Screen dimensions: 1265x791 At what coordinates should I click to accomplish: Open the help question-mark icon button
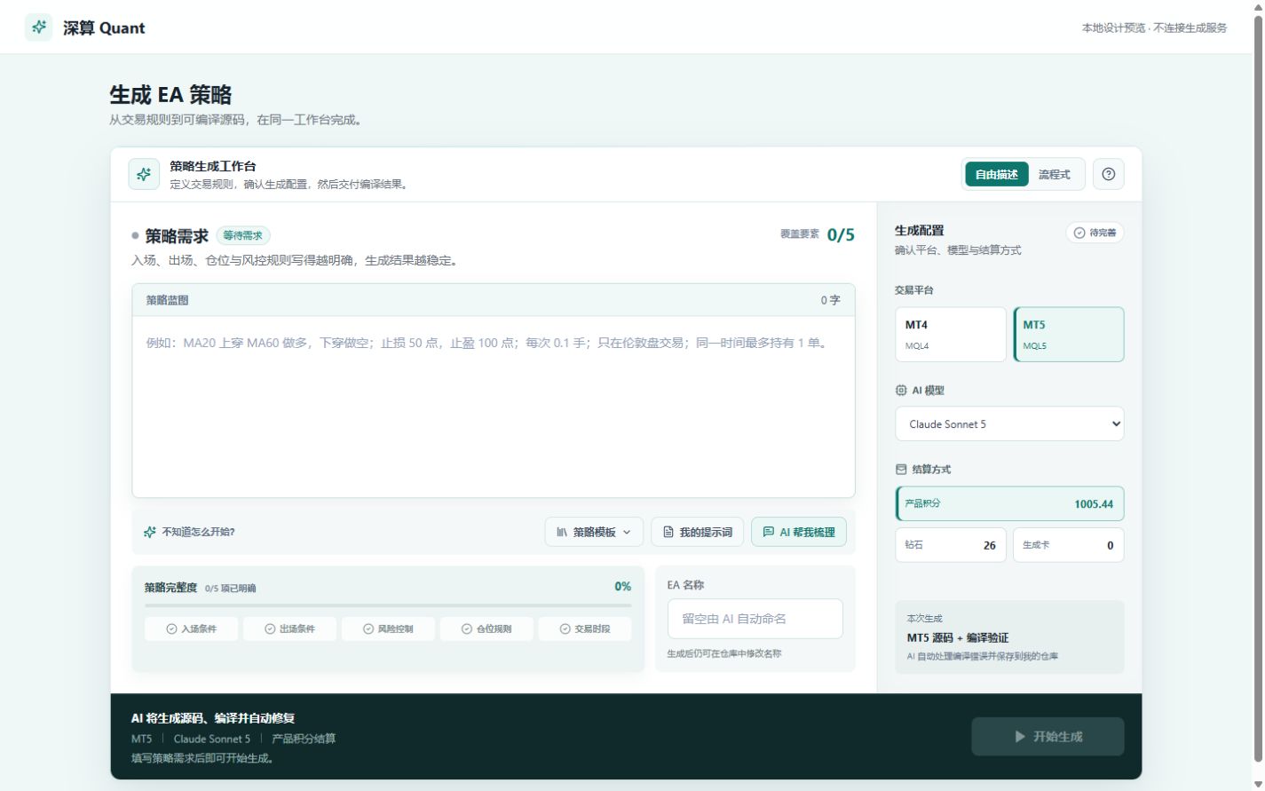tap(1108, 174)
